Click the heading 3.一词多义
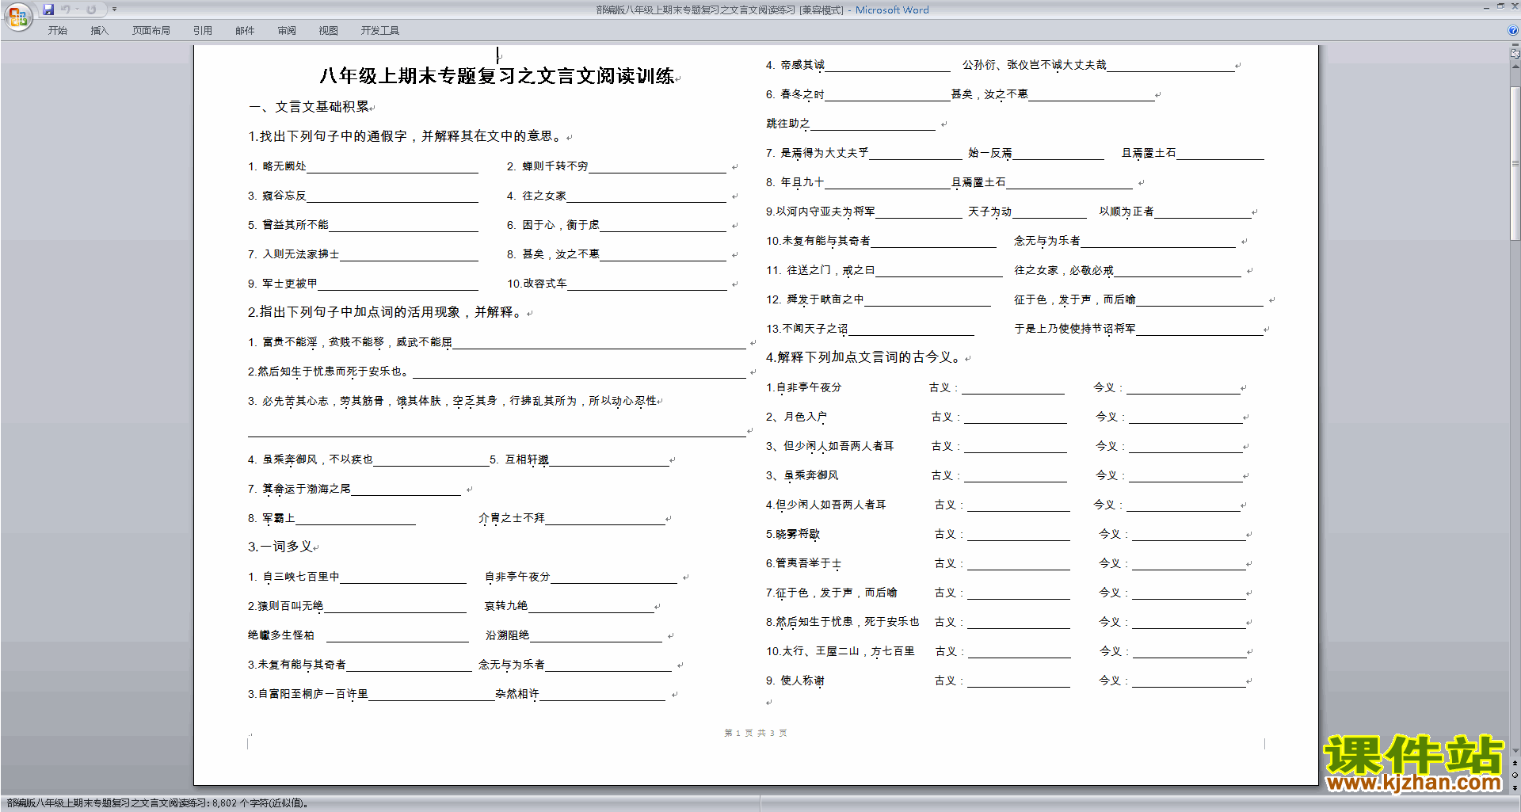The width and height of the screenshot is (1521, 812). pyautogui.click(x=280, y=547)
